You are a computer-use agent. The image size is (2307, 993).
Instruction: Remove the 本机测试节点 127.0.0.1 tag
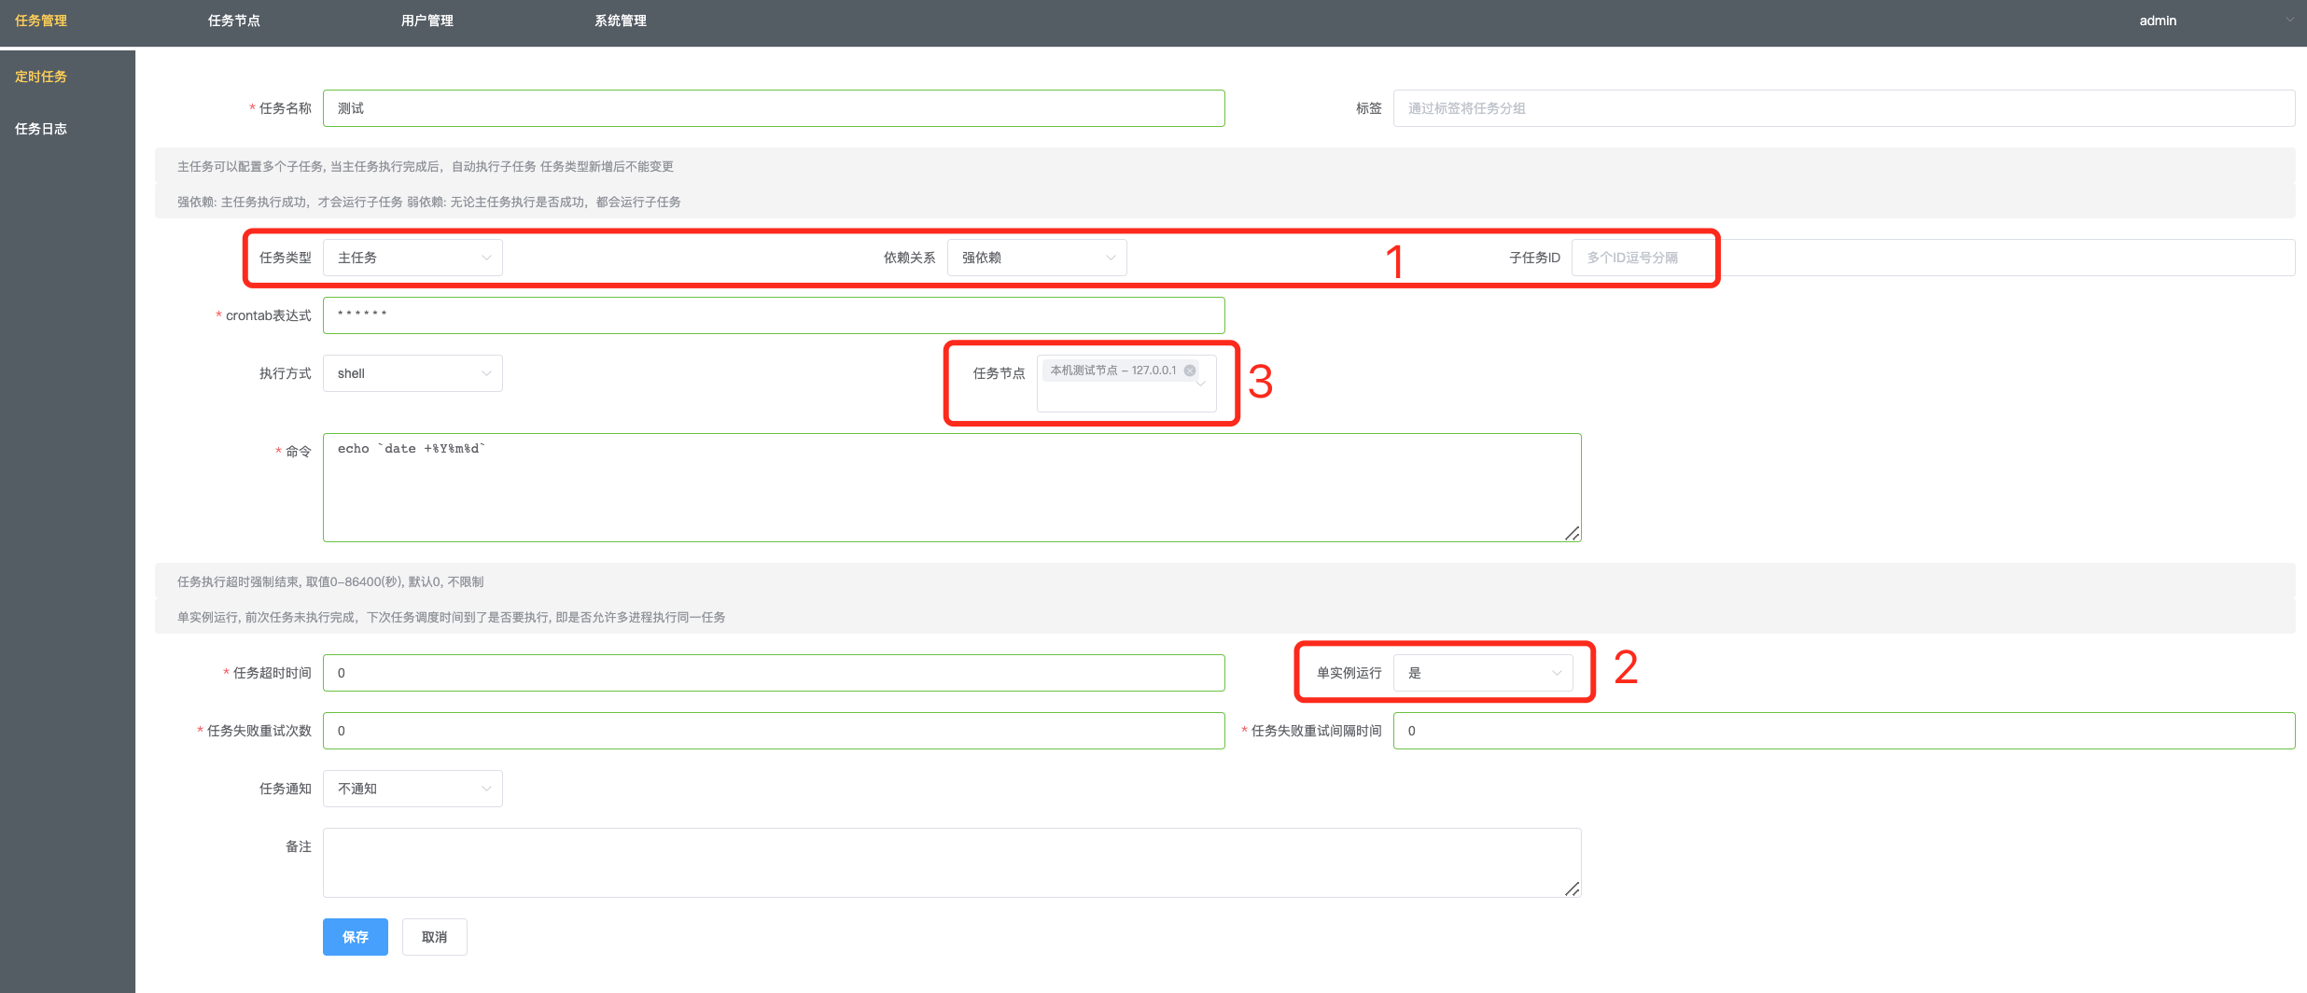click(x=1190, y=371)
